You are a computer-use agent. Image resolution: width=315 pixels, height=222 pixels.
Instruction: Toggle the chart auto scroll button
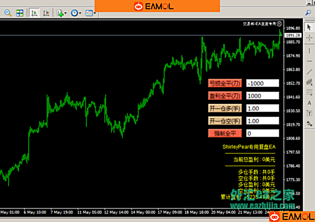(x=34, y=13)
